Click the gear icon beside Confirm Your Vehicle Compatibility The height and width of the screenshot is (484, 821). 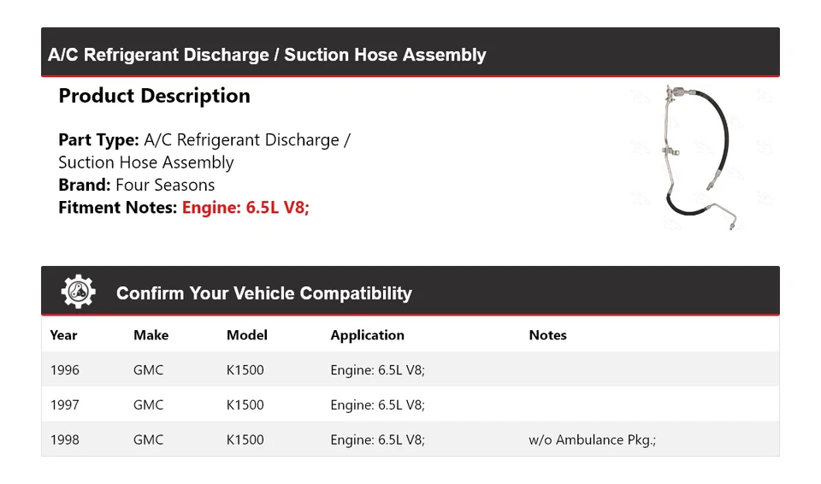[x=78, y=292]
